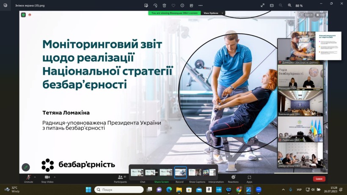Zoom in with the plus magnifier icon
347x195 pixels.
(x=289, y=5)
